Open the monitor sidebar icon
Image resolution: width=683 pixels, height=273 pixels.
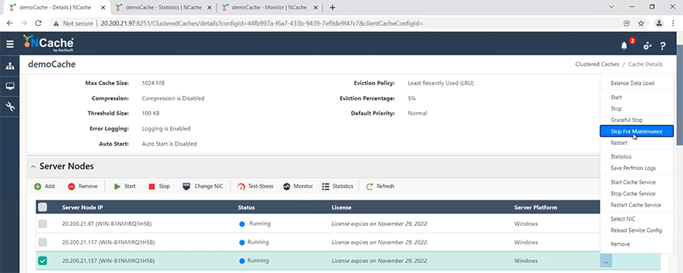coord(10,86)
